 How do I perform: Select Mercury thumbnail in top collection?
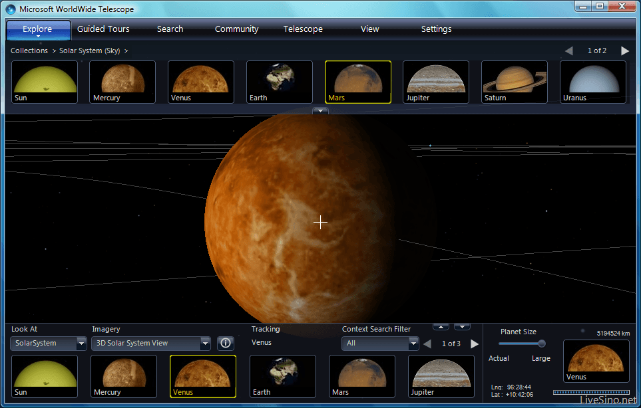click(x=122, y=82)
